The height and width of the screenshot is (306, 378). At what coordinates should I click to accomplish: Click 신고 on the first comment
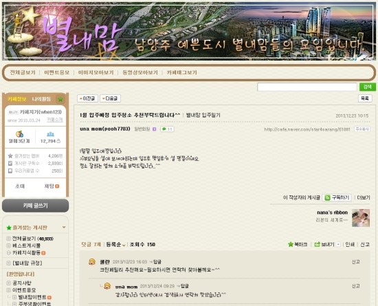[x=356, y=262]
